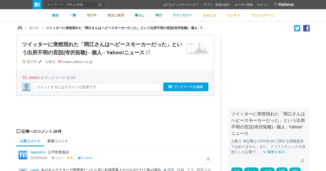Open the はてなブックマークって？ link
The width and height of the screenshot is (326, 171).
click(x=181, y=5)
